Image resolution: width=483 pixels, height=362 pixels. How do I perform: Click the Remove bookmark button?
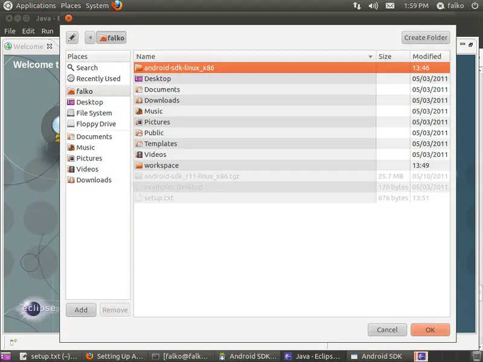[115, 310]
